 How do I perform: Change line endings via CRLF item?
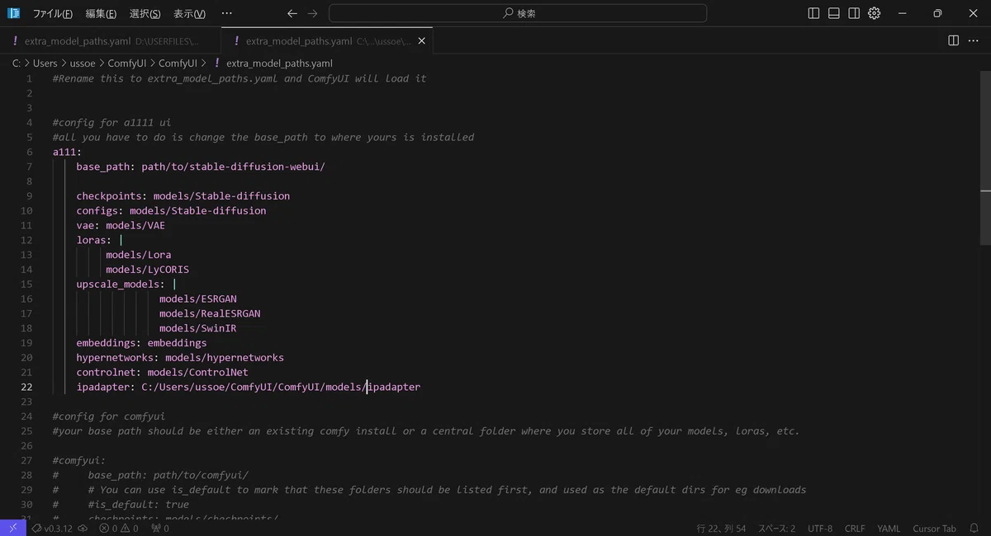[855, 529]
